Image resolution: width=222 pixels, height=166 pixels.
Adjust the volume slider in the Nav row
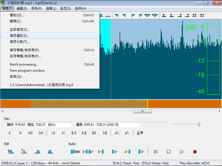[x=199, y=124]
